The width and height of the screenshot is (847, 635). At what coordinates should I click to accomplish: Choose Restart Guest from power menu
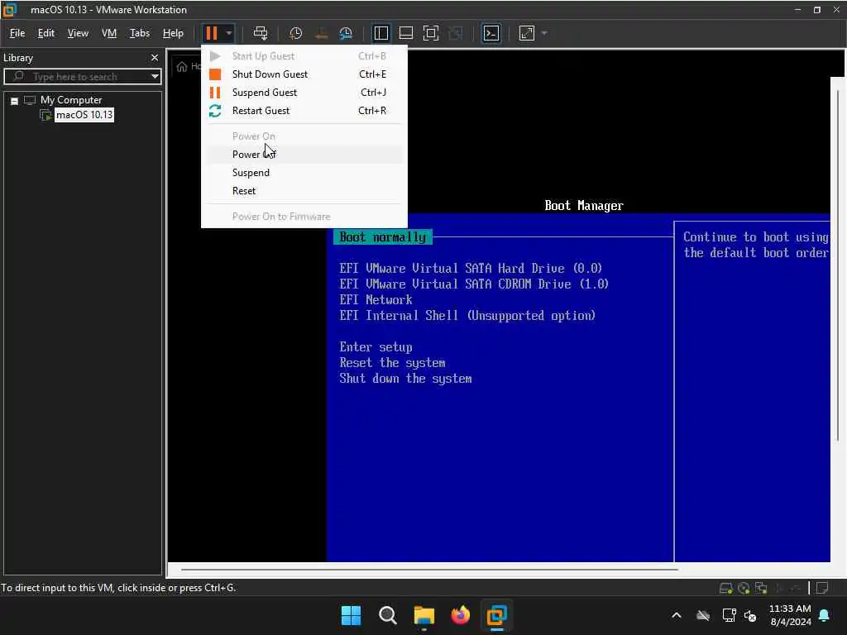pyautogui.click(x=304, y=111)
